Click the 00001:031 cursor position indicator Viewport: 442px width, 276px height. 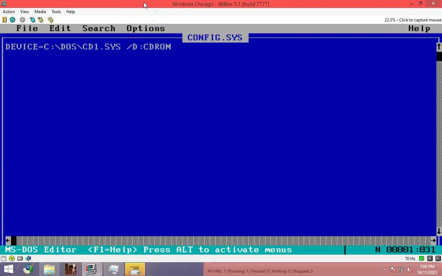(x=411, y=249)
